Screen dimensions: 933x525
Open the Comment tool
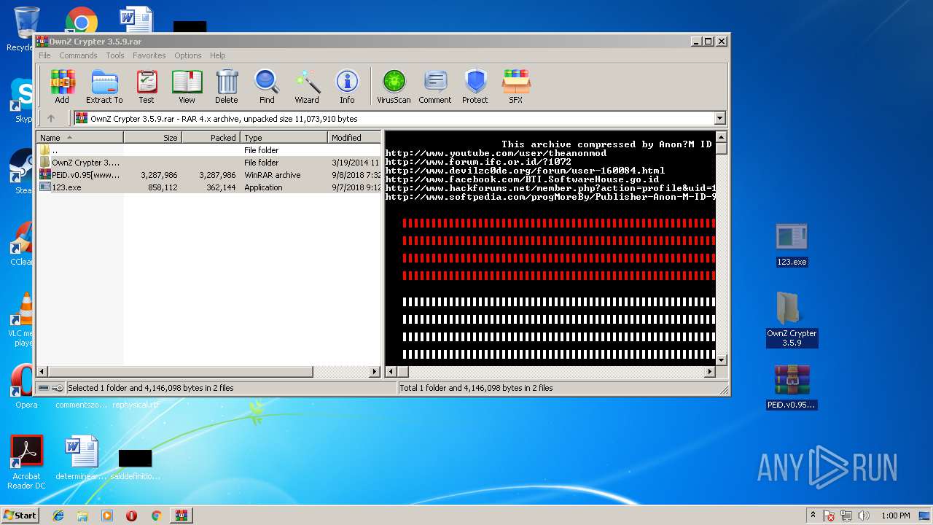point(435,87)
